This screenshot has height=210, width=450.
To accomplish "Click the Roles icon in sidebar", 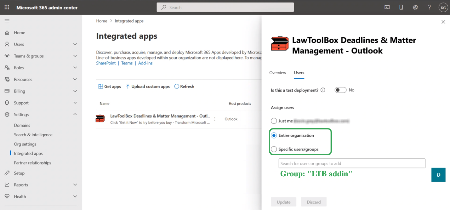I will pyautogui.click(x=7, y=68).
